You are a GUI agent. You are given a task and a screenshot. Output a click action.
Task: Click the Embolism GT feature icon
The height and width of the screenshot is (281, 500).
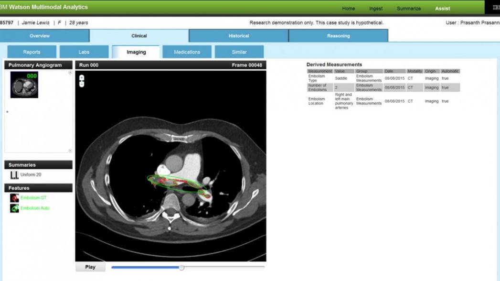(14, 198)
